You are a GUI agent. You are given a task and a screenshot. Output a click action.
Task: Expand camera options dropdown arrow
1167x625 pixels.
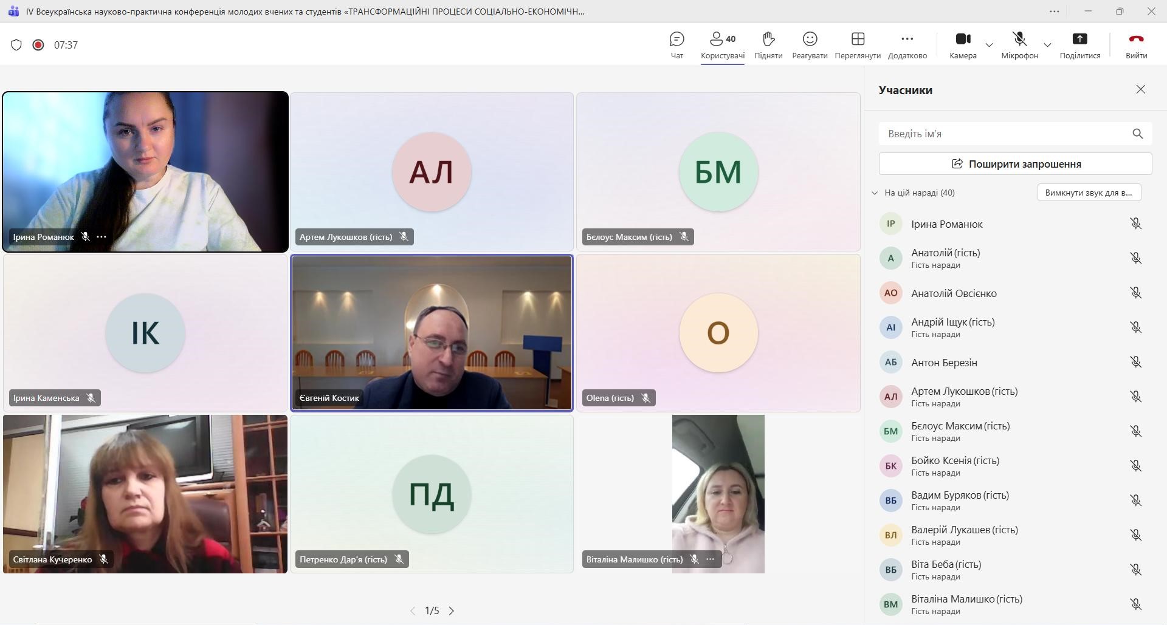(989, 45)
